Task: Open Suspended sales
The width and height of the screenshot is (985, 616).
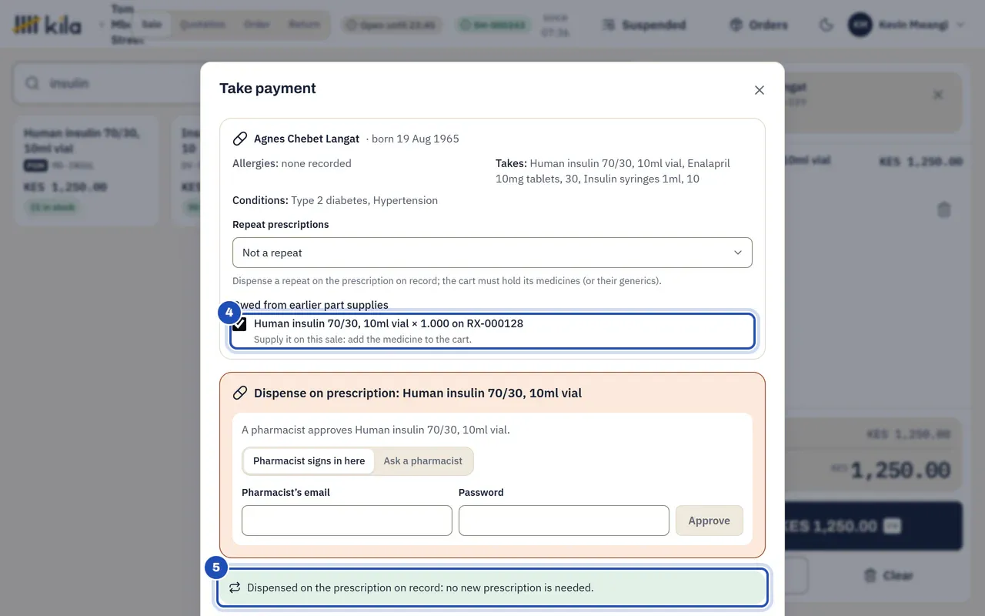Action: click(x=643, y=25)
